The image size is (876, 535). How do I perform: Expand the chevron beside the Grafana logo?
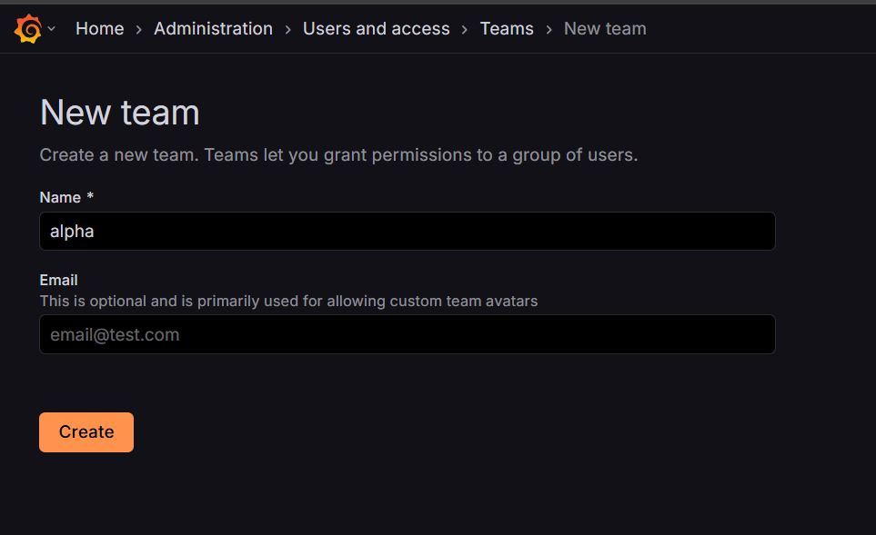click(x=52, y=28)
